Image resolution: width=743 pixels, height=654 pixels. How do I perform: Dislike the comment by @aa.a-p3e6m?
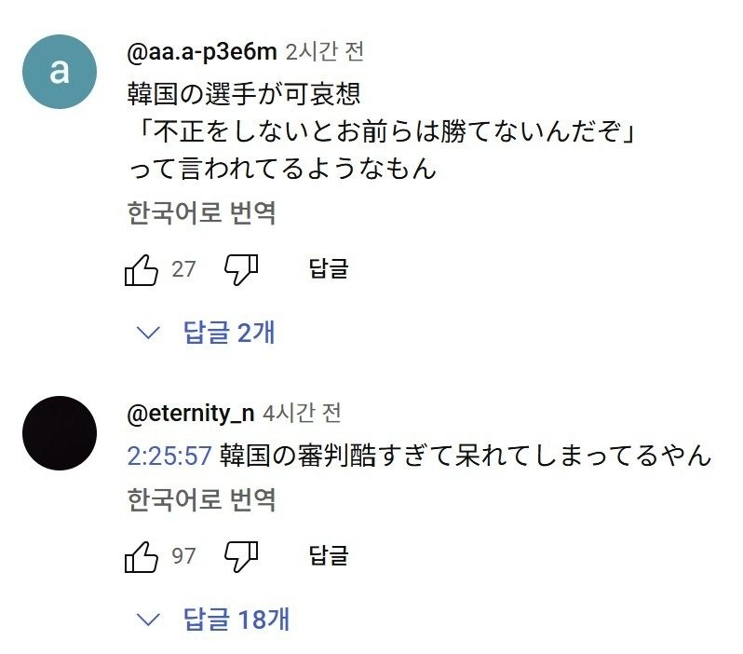[x=241, y=269]
